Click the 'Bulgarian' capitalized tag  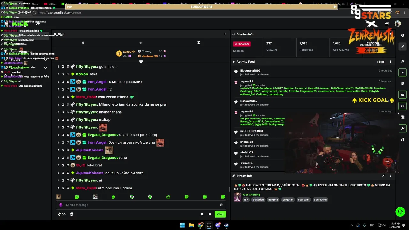point(258,200)
